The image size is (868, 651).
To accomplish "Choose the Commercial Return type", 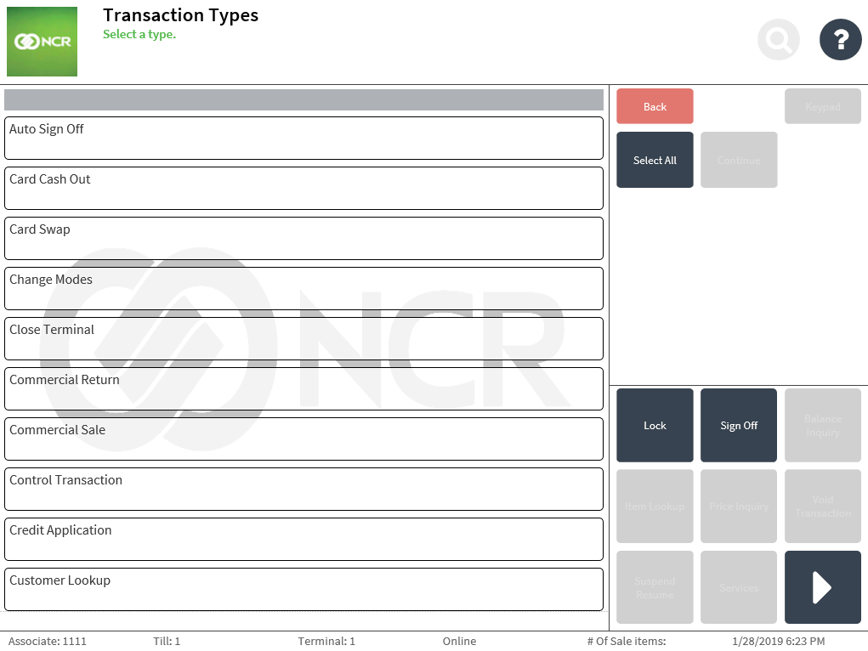I will [x=304, y=388].
